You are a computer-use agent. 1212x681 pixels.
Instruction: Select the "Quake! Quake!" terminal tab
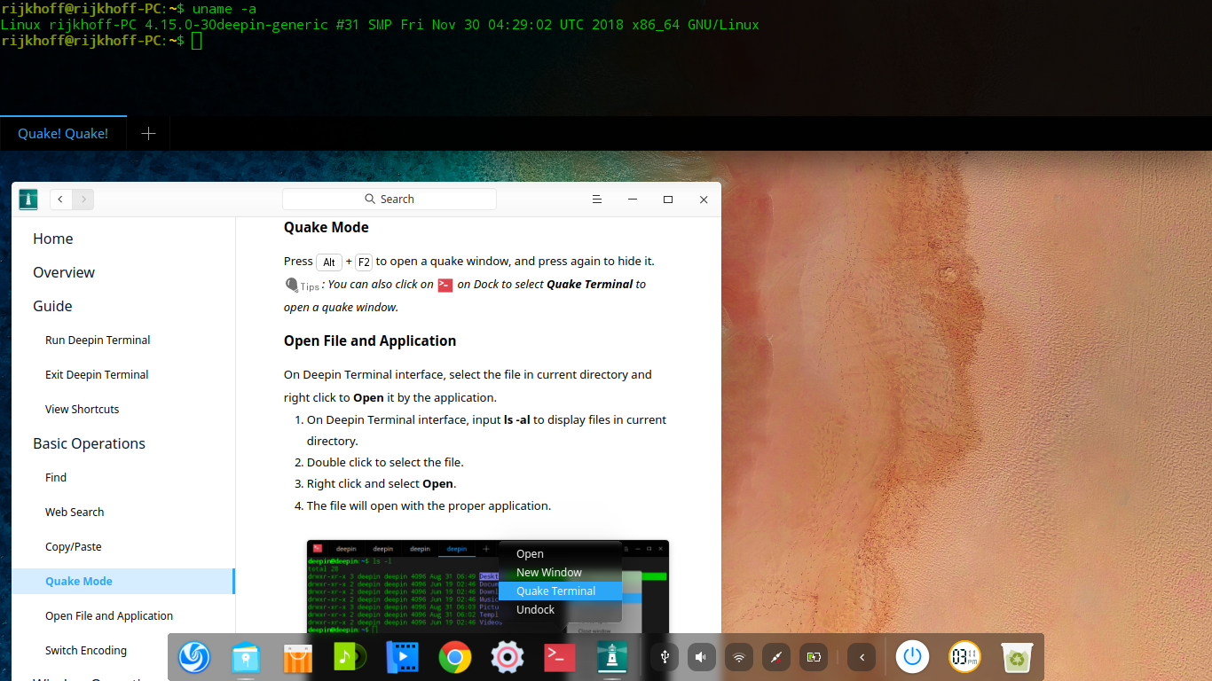tap(63, 134)
